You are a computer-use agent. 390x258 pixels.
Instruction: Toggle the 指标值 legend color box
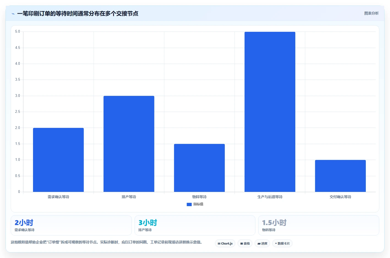coord(189,204)
